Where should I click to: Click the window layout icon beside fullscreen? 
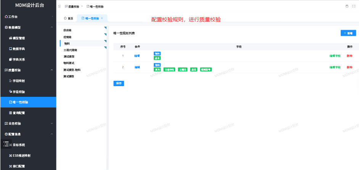pyautogui.click(x=347, y=6)
